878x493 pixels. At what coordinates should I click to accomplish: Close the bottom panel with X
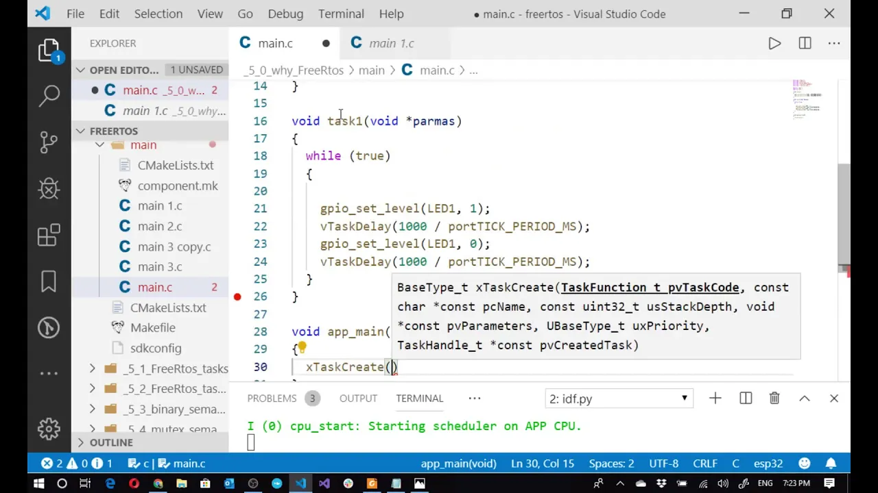[x=834, y=399]
